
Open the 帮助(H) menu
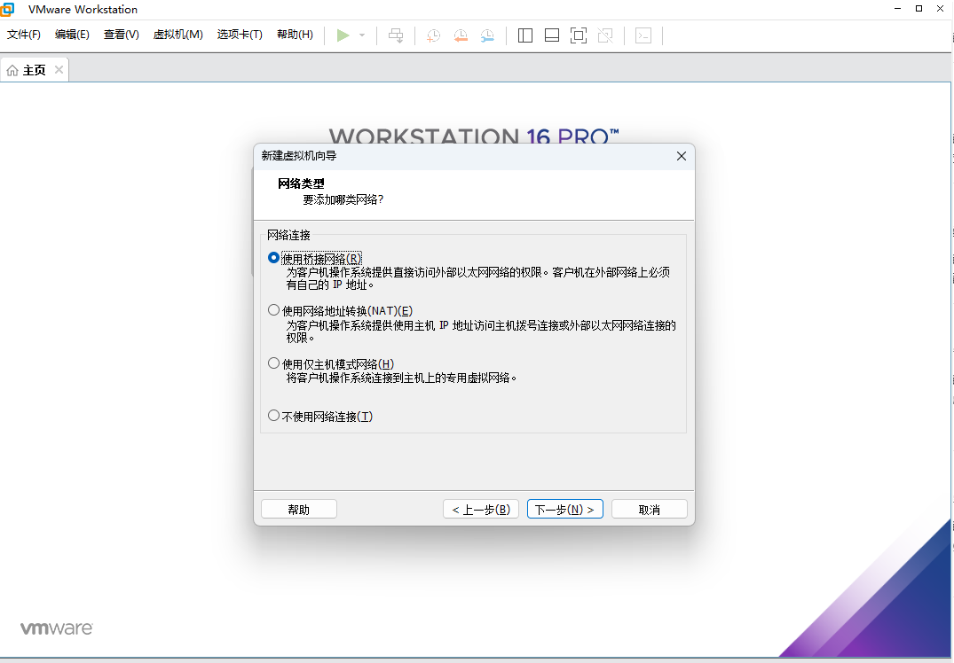pyautogui.click(x=296, y=35)
